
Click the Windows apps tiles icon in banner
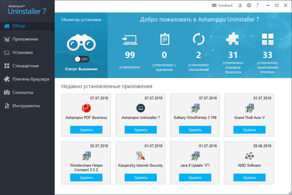point(268,39)
